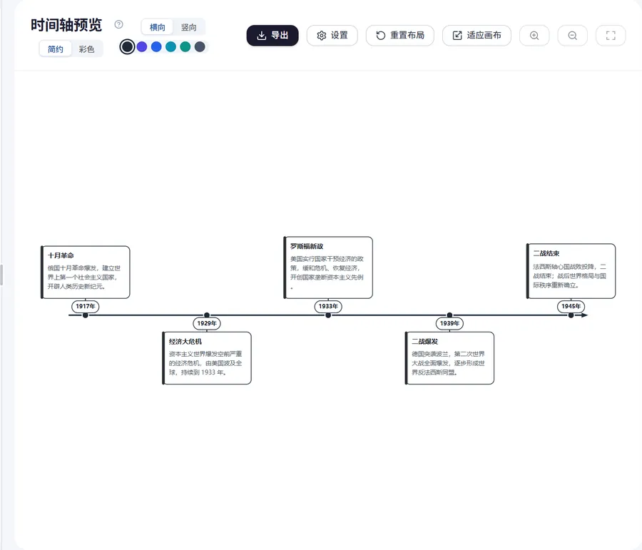This screenshot has height=550, width=642.
Task: Click the 时间轴预览 heading text
Action: (x=66, y=25)
